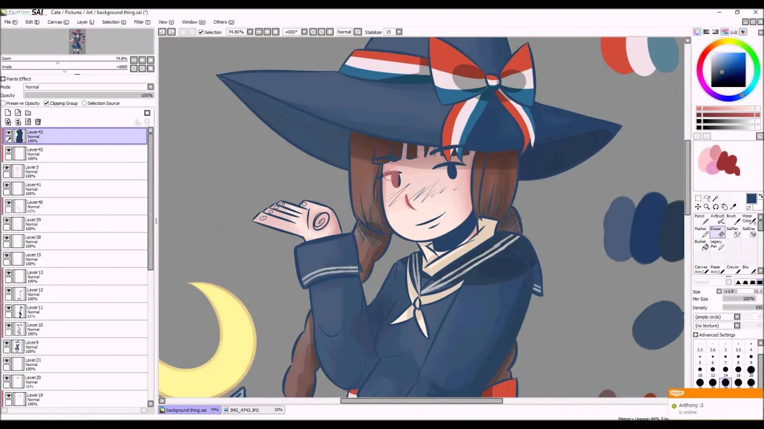Select the Pencil tool

point(701,219)
